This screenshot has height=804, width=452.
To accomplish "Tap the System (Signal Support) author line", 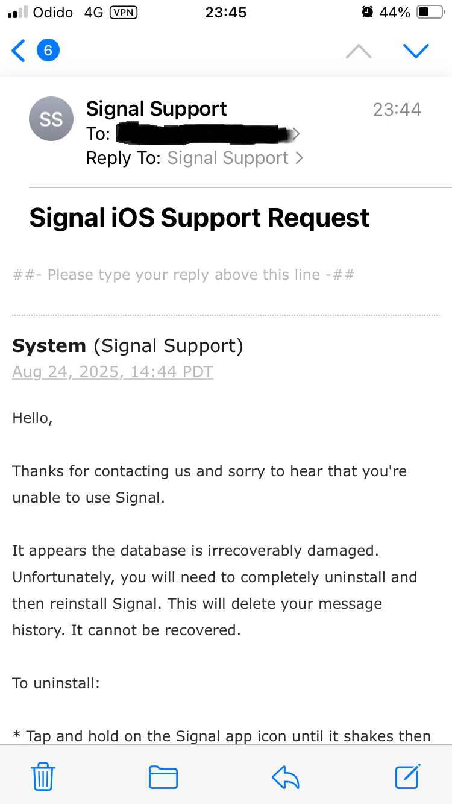I will pyautogui.click(x=128, y=346).
